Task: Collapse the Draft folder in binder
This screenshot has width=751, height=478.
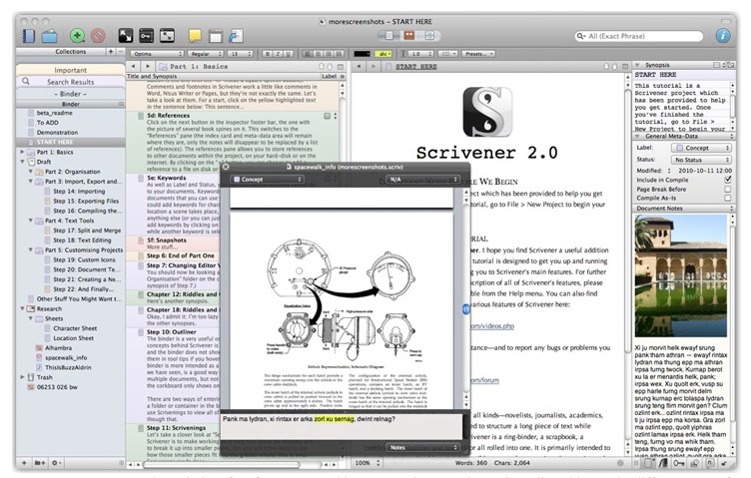Action: coord(22,162)
